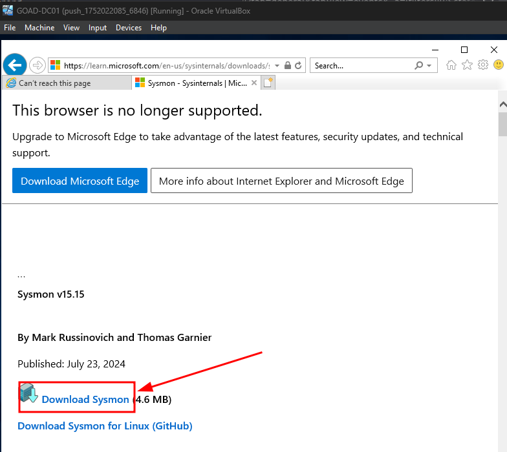This screenshot has height=452, width=507.
Task: Click By Mark Russinovich and Thomas Garnier text
Action: pos(114,337)
